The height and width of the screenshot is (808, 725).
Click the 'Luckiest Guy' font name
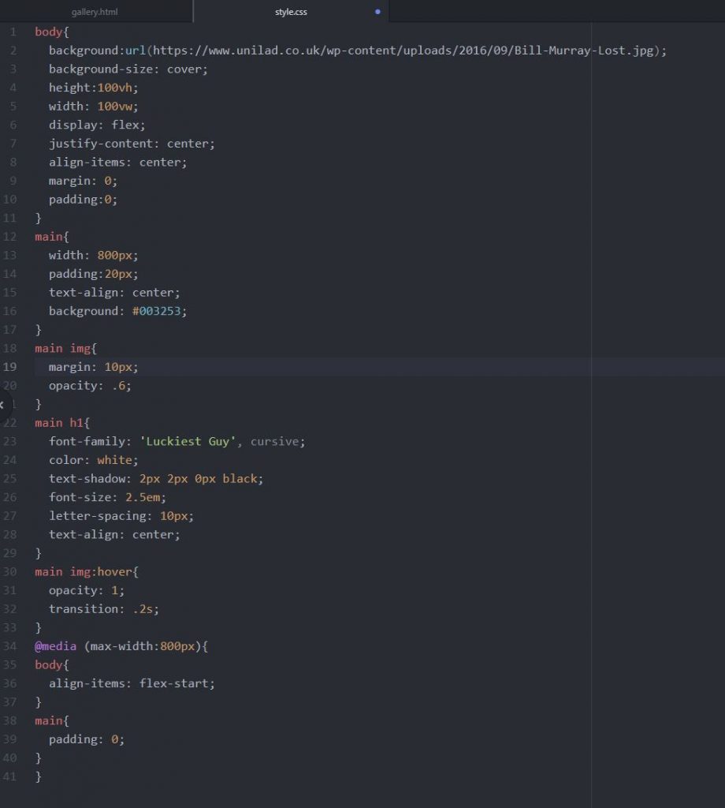click(188, 442)
